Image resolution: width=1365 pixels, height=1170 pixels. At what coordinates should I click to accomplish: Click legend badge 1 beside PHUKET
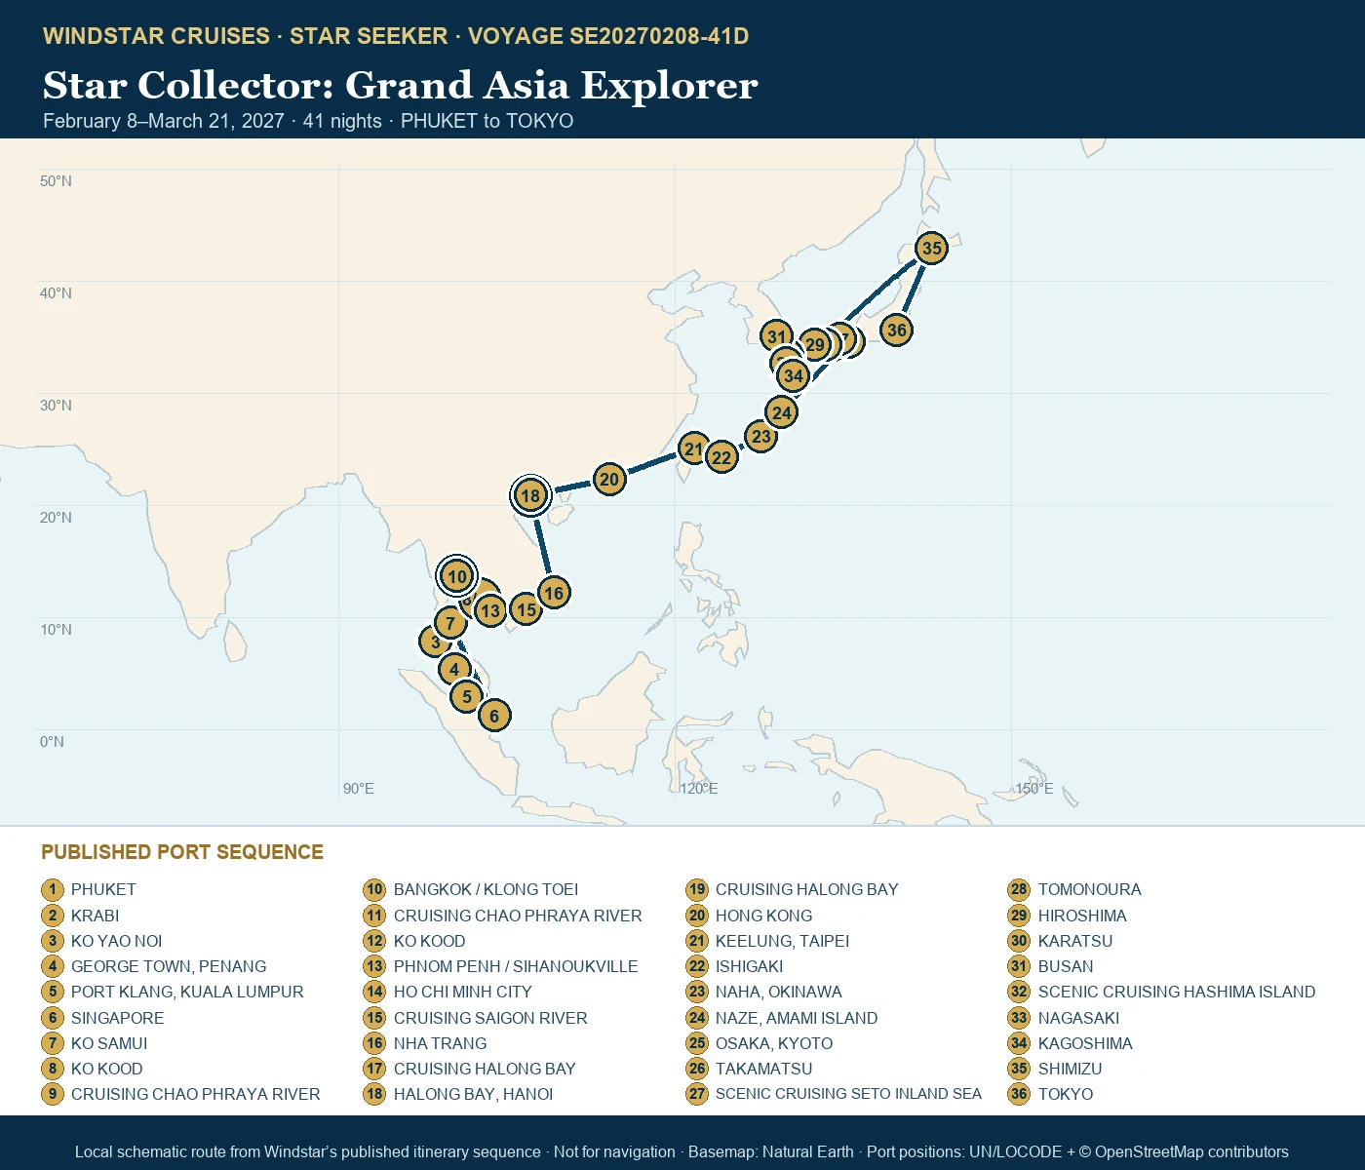53,889
